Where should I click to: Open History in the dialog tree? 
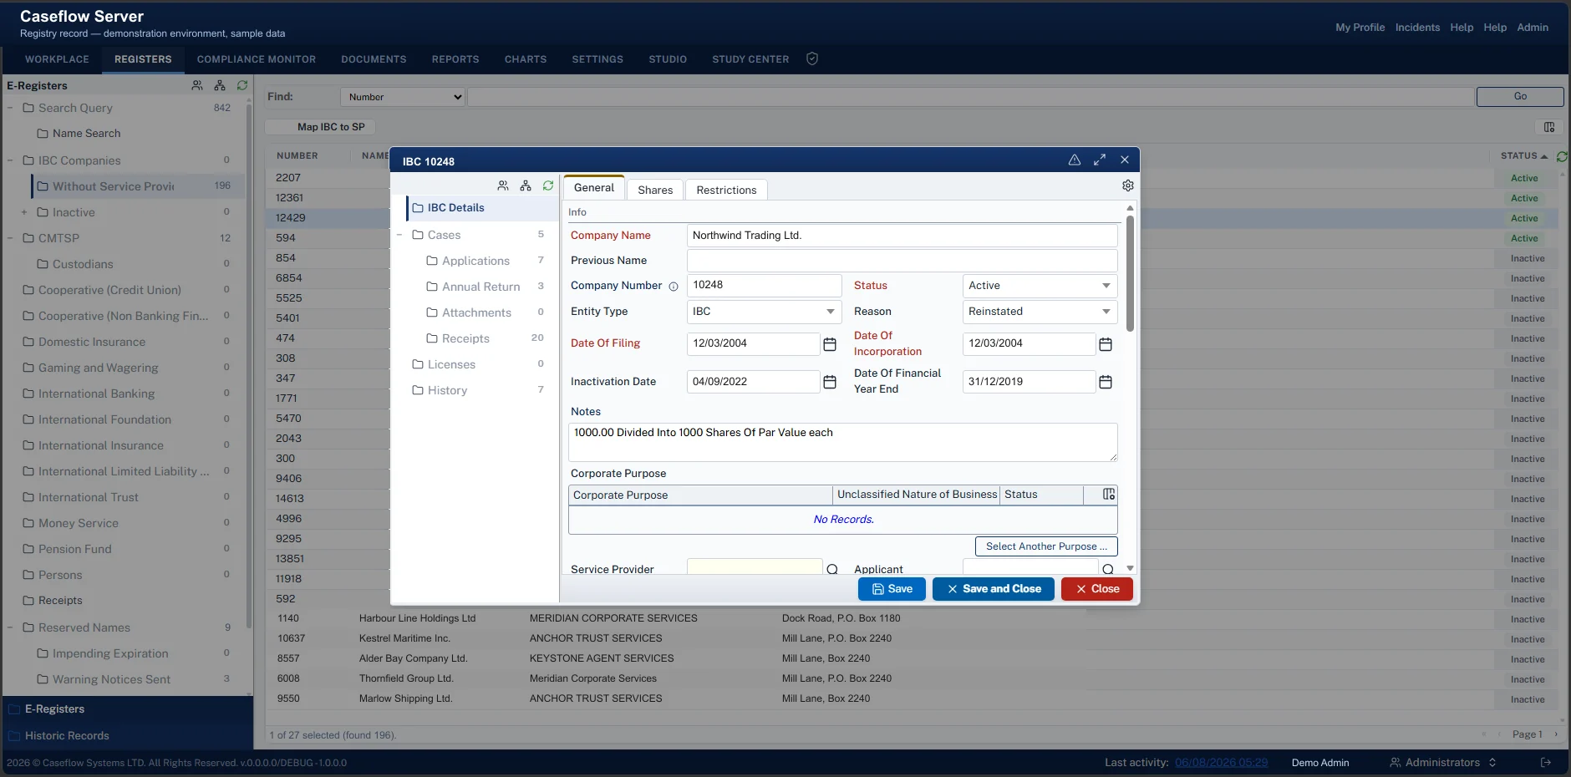tap(447, 390)
